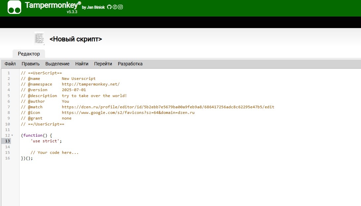Open Jan Biniok's GitHub icon link
Screen dimensions: 361x206
[109, 7]
